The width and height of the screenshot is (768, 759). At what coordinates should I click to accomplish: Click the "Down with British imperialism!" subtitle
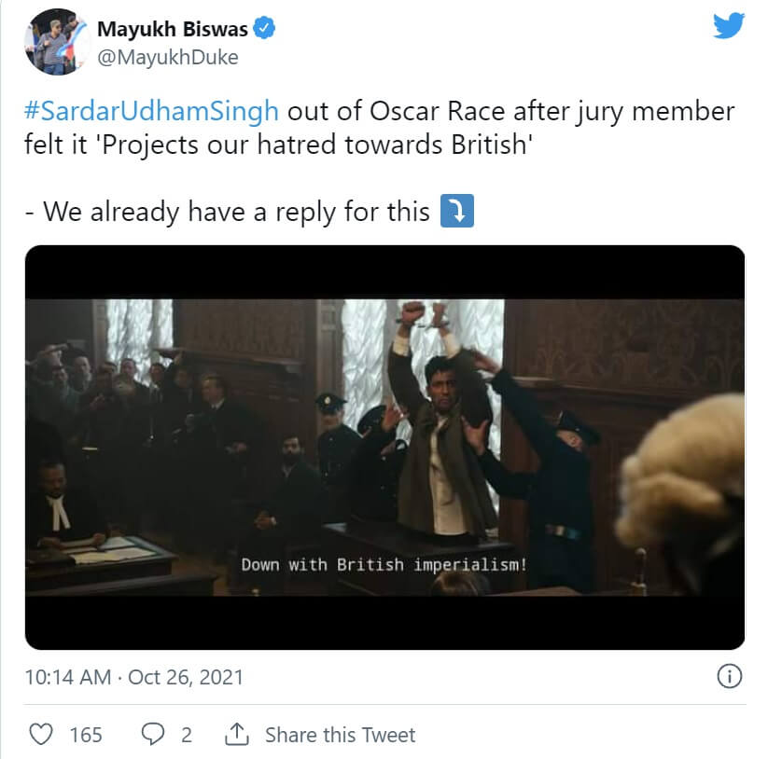tap(384, 564)
